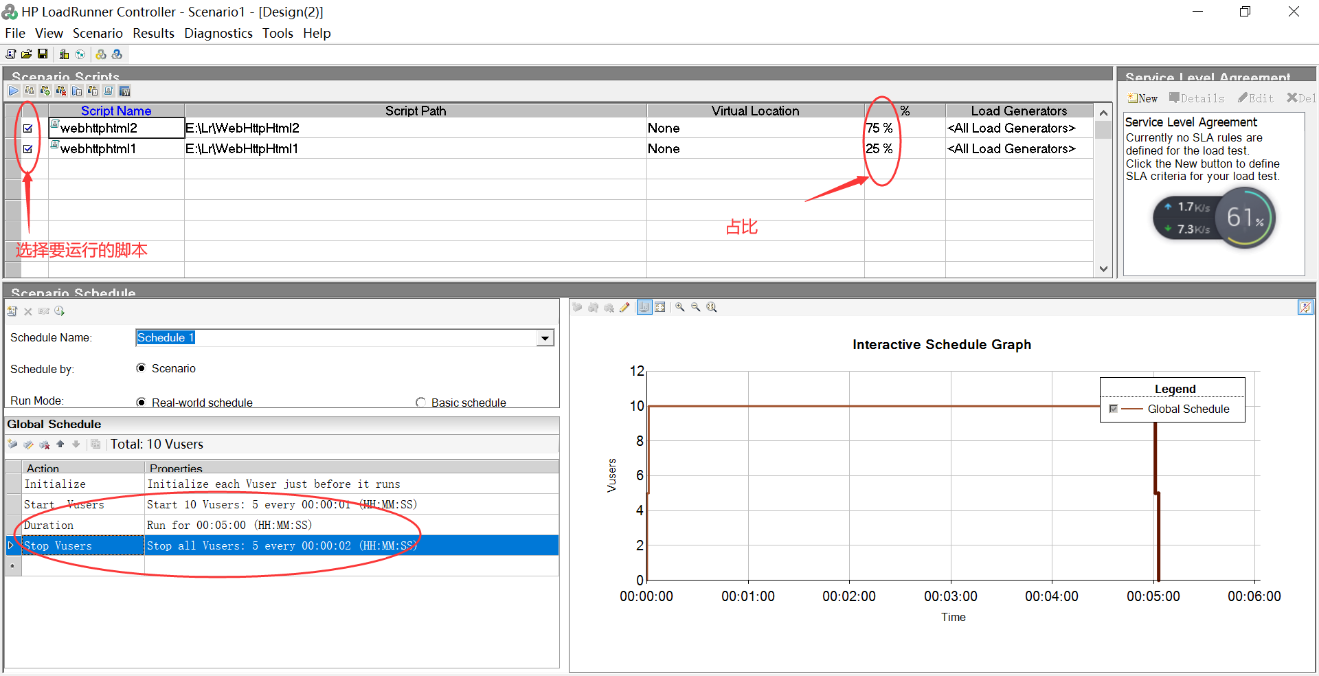Zoom in on the schedule graph
The height and width of the screenshot is (676, 1319).
click(x=680, y=307)
